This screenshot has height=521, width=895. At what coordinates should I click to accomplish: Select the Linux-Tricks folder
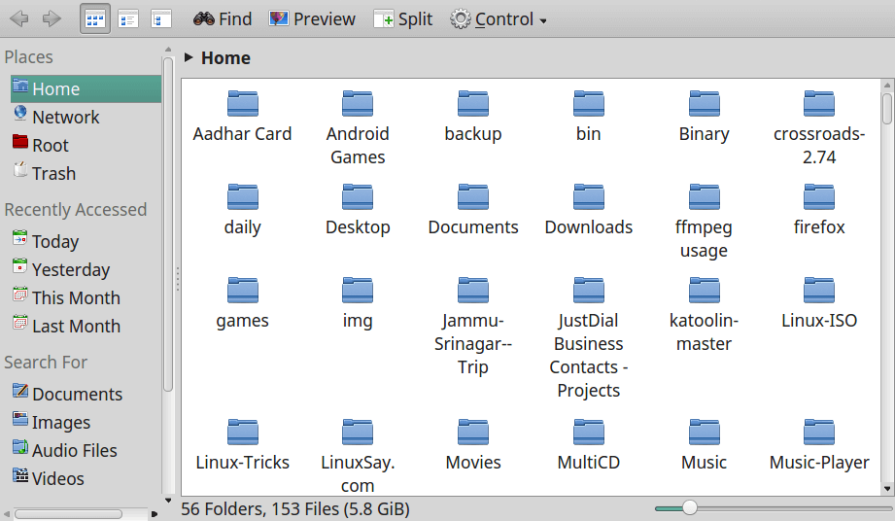(243, 446)
